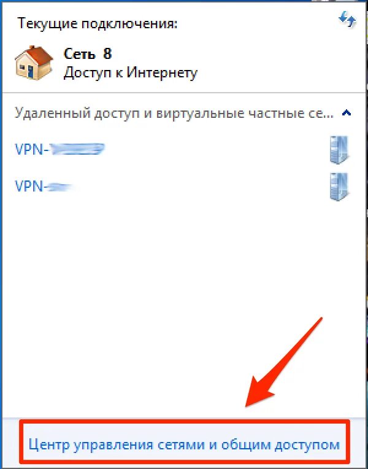The height and width of the screenshot is (469, 368).
Task: Click the 'Удаленный доступ и виртуальные частные се...' header
Action: coord(174,114)
